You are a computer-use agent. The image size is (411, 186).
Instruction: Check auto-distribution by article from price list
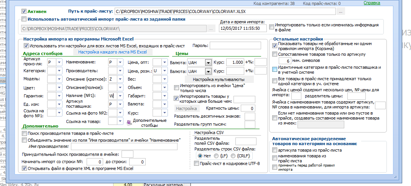(275, 150)
